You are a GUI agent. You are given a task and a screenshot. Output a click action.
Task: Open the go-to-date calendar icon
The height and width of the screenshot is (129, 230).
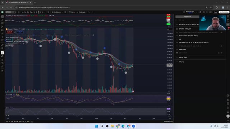(x=32, y=122)
